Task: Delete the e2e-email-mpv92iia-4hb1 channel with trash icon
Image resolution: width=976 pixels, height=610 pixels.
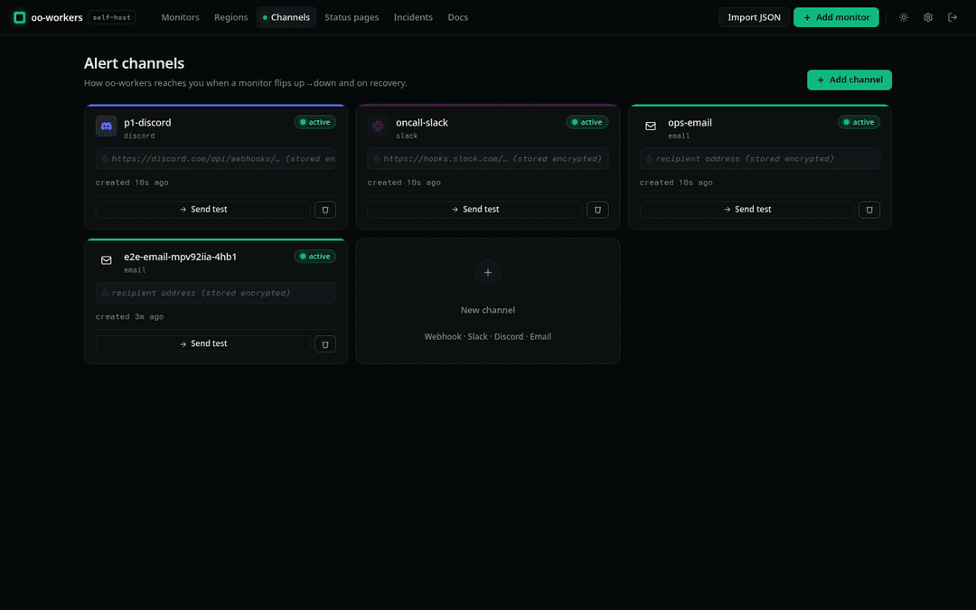Action: click(x=325, y=344)
